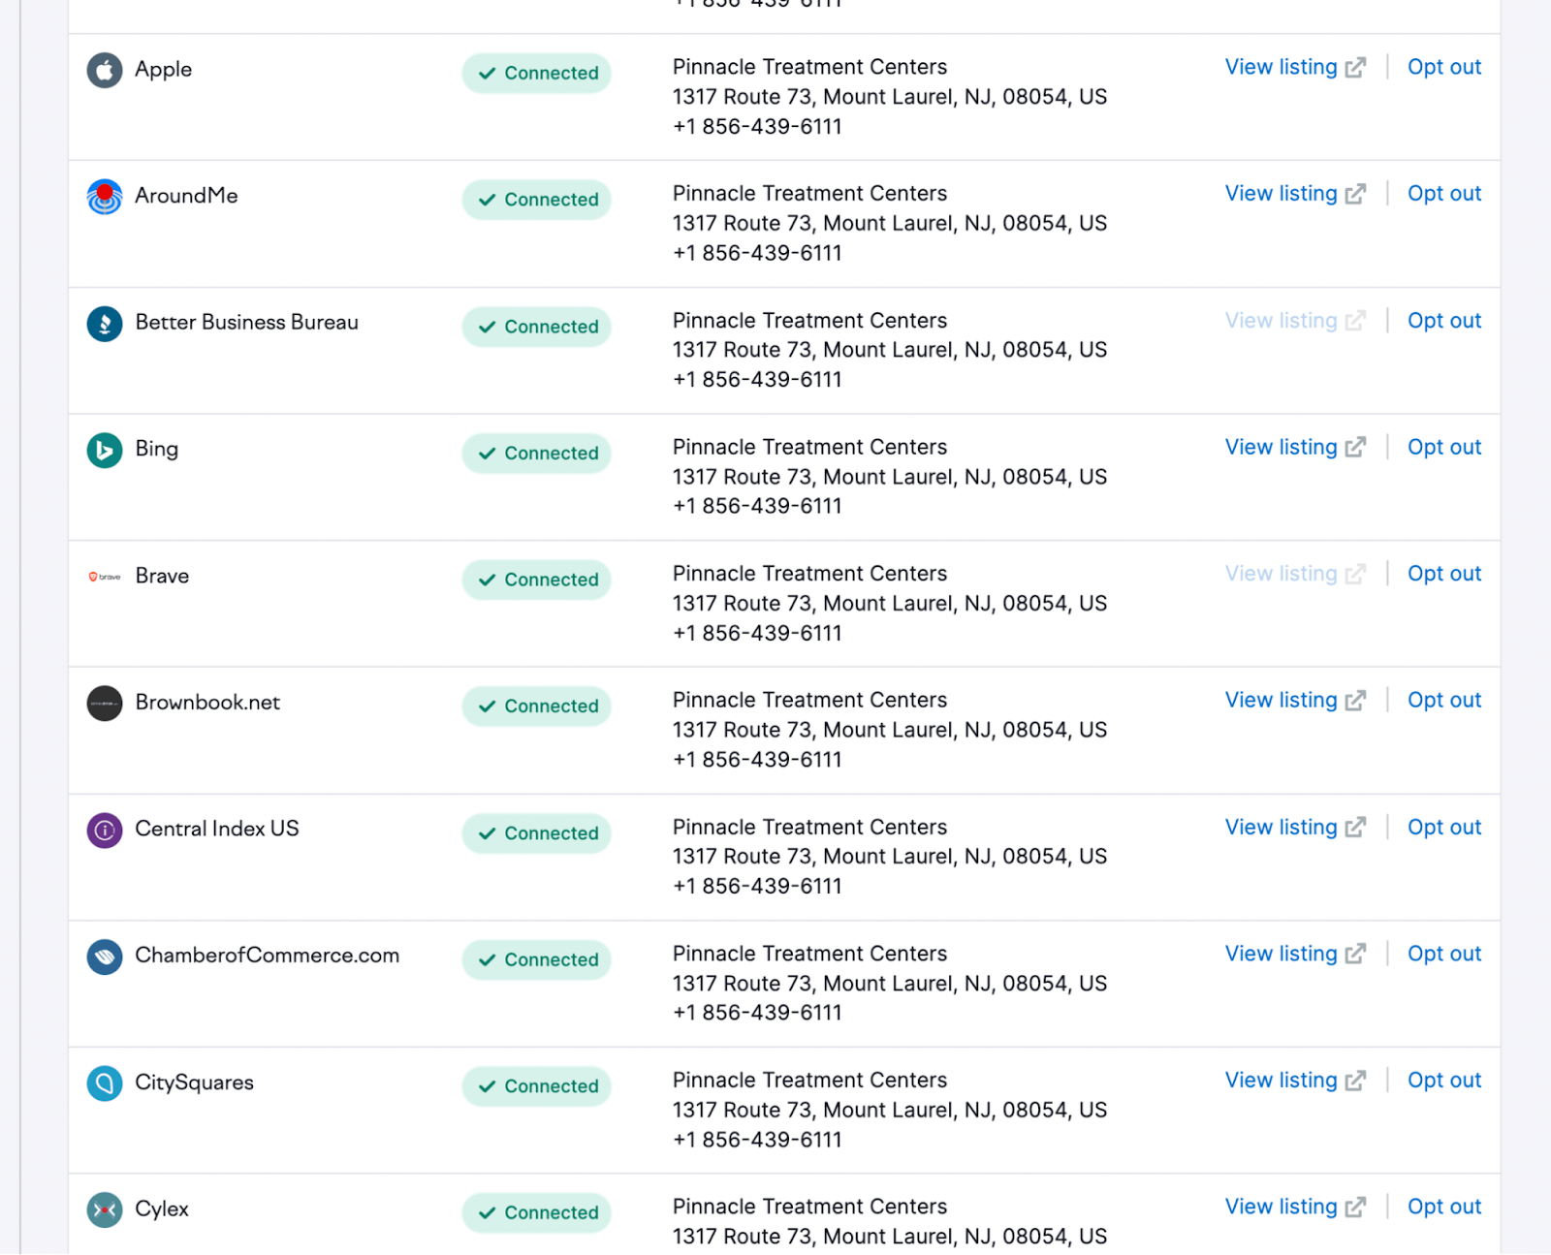The width and height of the screenshot is (1551, 1255).
Task: Opt out of the Brave listing
Action: coord(1444,574)
